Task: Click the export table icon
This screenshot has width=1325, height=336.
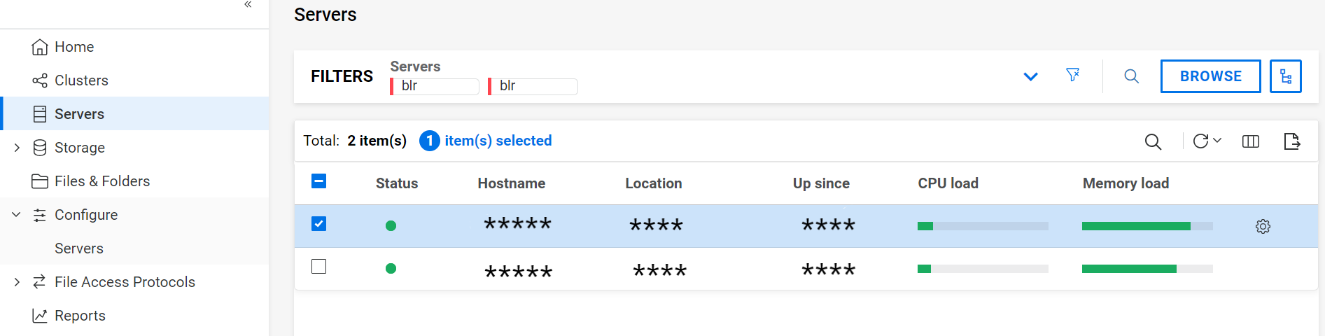Action: coord(1292,141)
